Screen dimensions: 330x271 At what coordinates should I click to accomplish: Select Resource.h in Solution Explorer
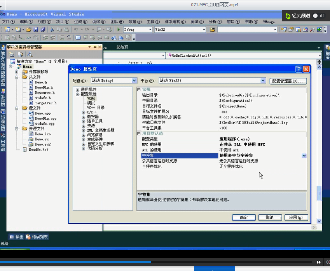pyautogui.click(x=45, y=93)
